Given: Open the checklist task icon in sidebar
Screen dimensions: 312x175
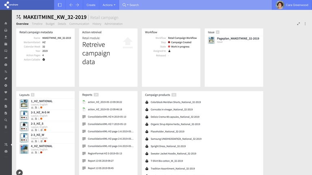Looking at the screenshot, I should point(6,106).
